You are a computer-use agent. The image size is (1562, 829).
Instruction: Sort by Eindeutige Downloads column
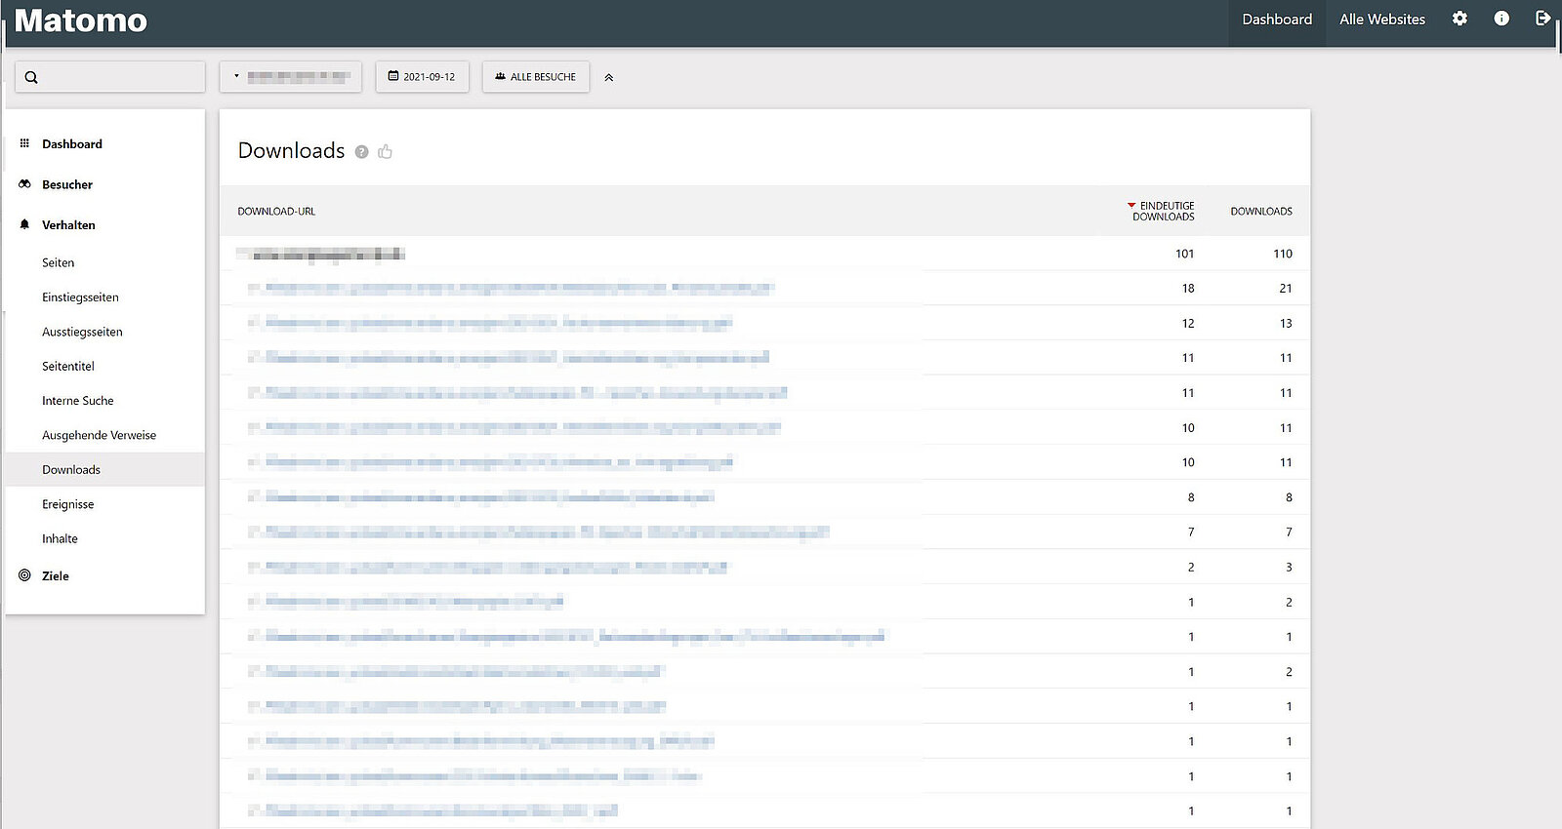tap(1163, 211)
